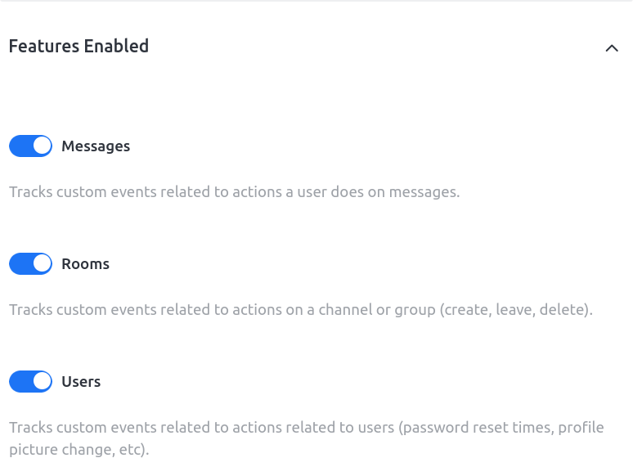This screenshot has height=458, width=633.
Task: Click the blue track of Messages switch
Action: tap(20, 146)
